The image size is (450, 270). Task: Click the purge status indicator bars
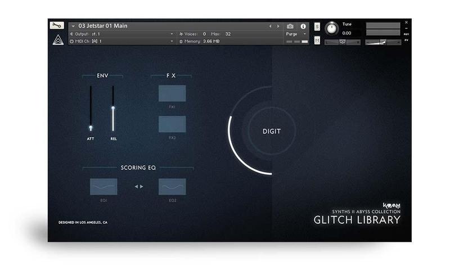click(x=297, y=42)
